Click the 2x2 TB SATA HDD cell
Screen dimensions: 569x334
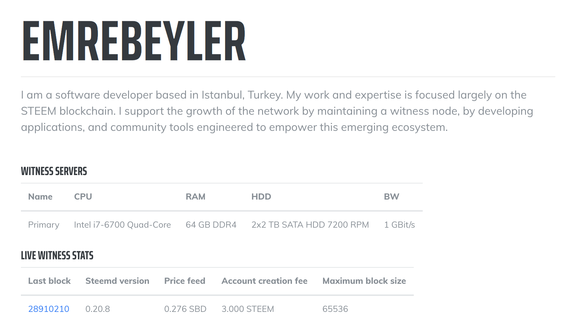pyautogui.click(x=310, y=225)
